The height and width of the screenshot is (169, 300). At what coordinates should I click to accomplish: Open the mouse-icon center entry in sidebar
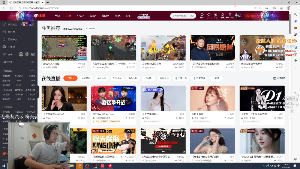[x=10, y=39]
